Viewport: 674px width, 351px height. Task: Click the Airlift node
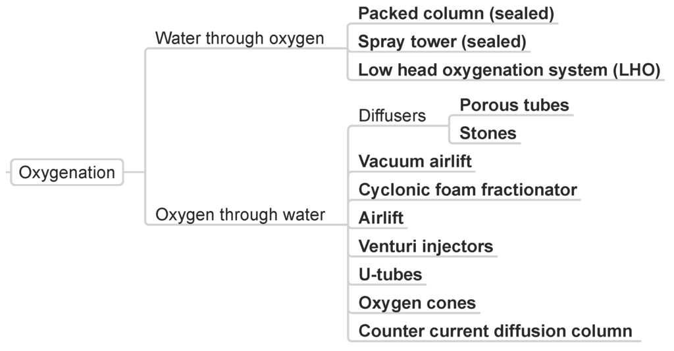click(x=381, y=218)
